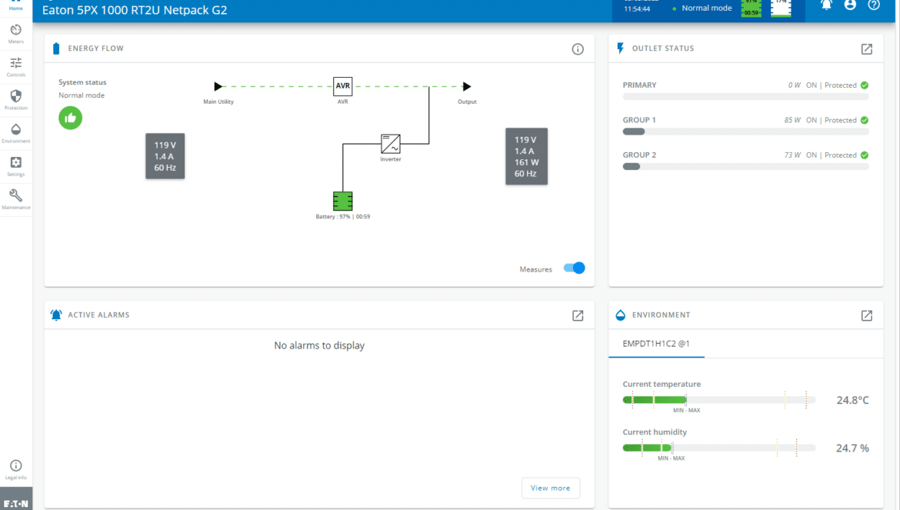900x510 pixels.
Task: Open the help question mark icon
Action: pos(874,5)
